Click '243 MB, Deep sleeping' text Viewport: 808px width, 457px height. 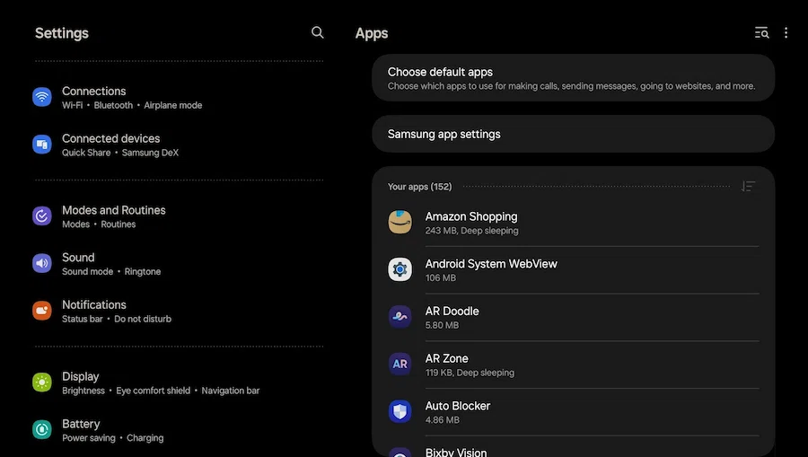point(471,231)
